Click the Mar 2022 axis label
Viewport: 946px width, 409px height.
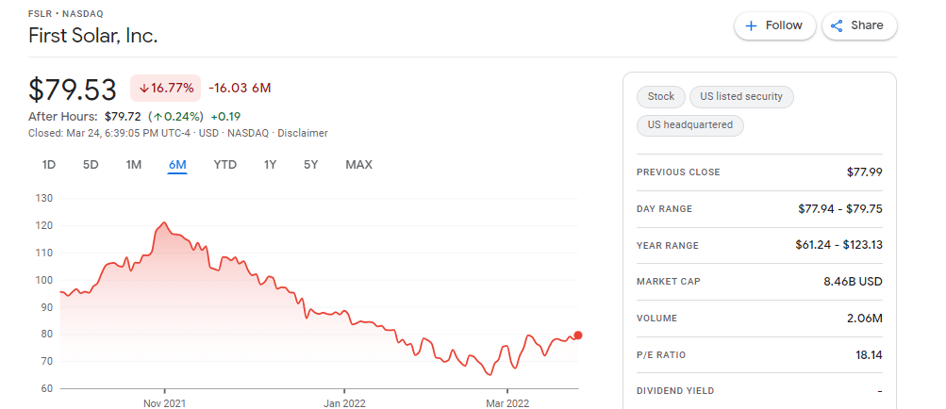click(507, 403)
